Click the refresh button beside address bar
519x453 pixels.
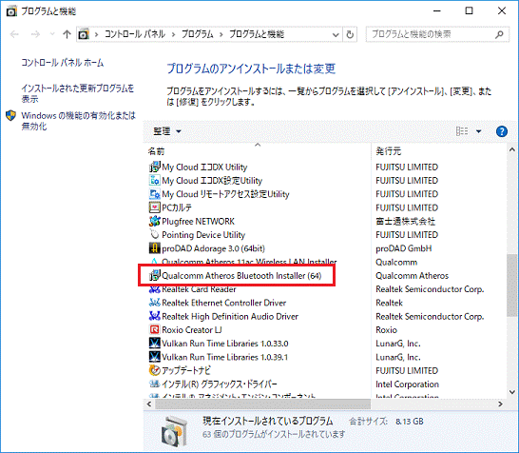point(350,34)
